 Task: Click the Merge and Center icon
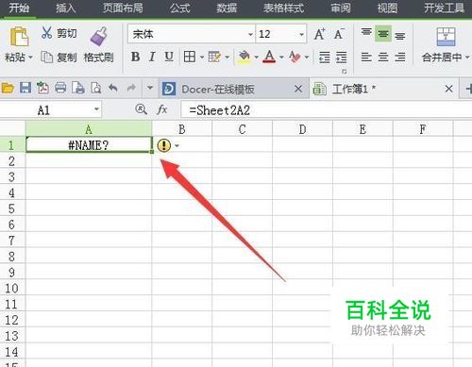[446, 37]
